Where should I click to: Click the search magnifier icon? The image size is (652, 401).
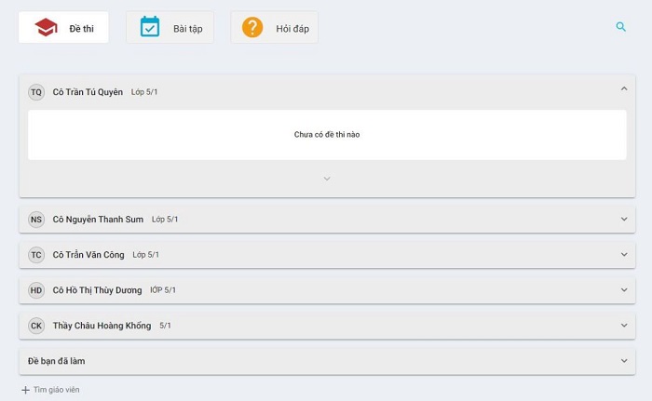[621, 27]
